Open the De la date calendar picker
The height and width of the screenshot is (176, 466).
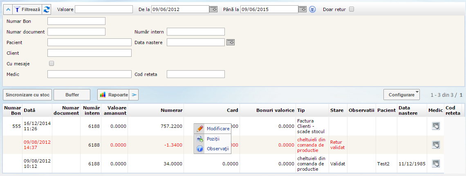(213, 9)
